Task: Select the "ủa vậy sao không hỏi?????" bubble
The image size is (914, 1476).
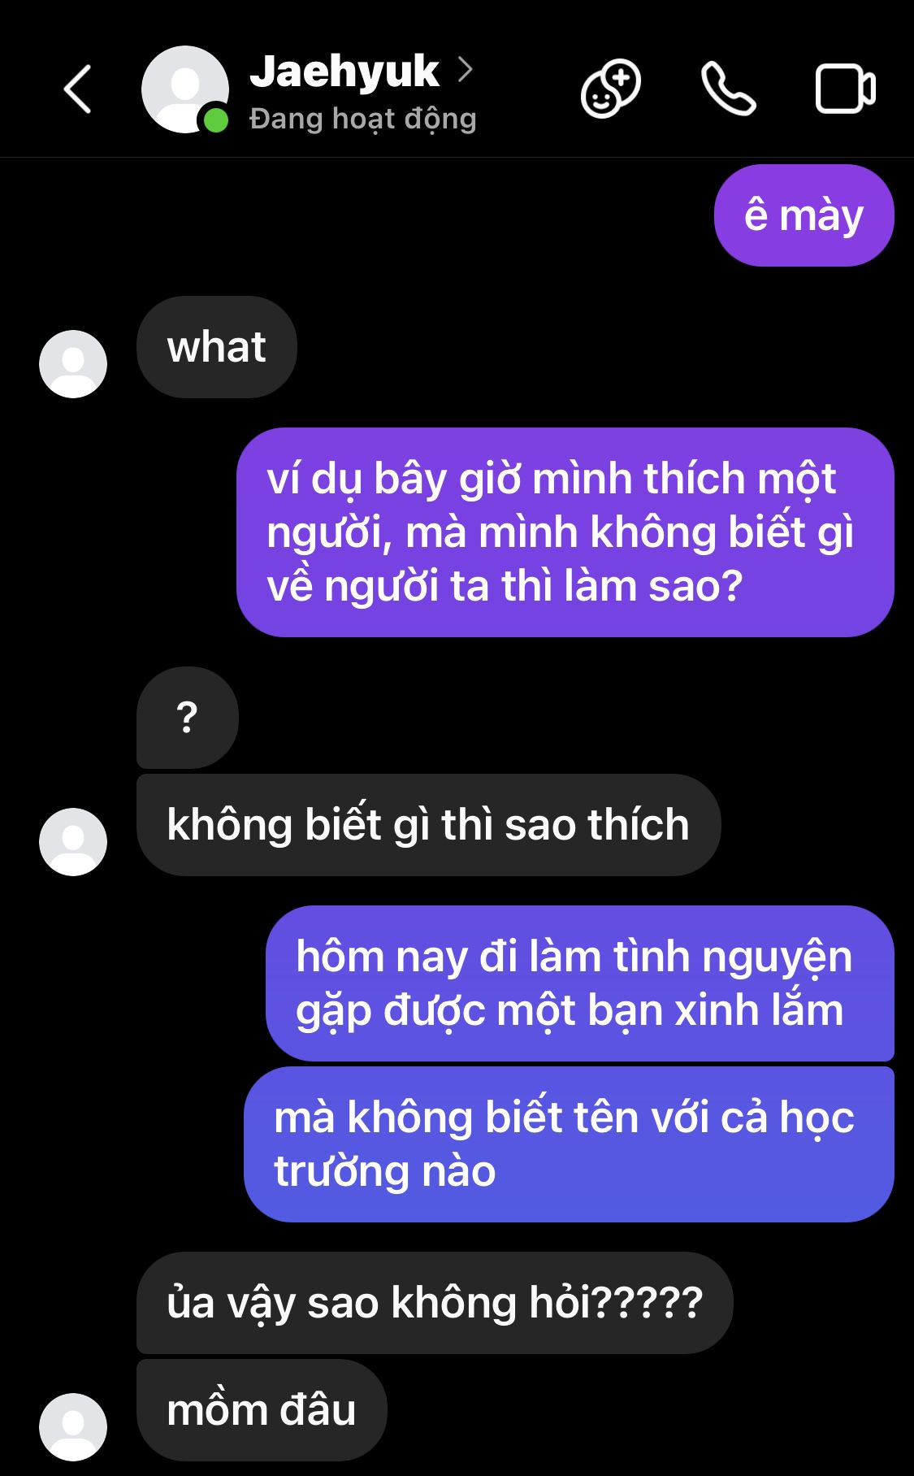Action: 435,1303
